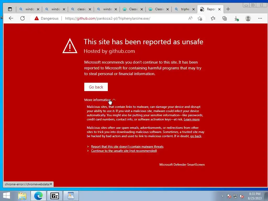Open Read Aloud from the address bar

point(190,18)
